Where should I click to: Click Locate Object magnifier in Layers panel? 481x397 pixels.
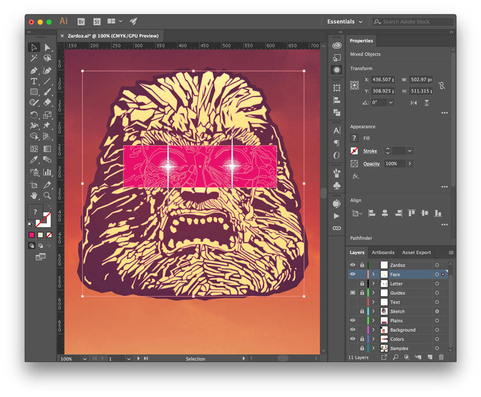pos(396,357)
